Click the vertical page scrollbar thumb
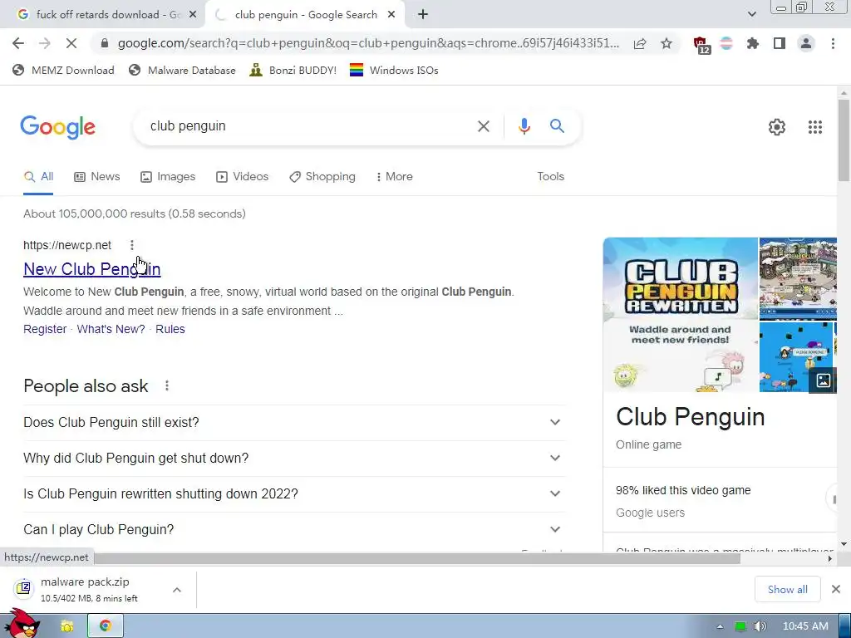 844,140
